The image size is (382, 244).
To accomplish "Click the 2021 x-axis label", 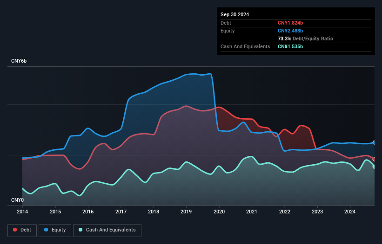I will click(x=252, y=212).
